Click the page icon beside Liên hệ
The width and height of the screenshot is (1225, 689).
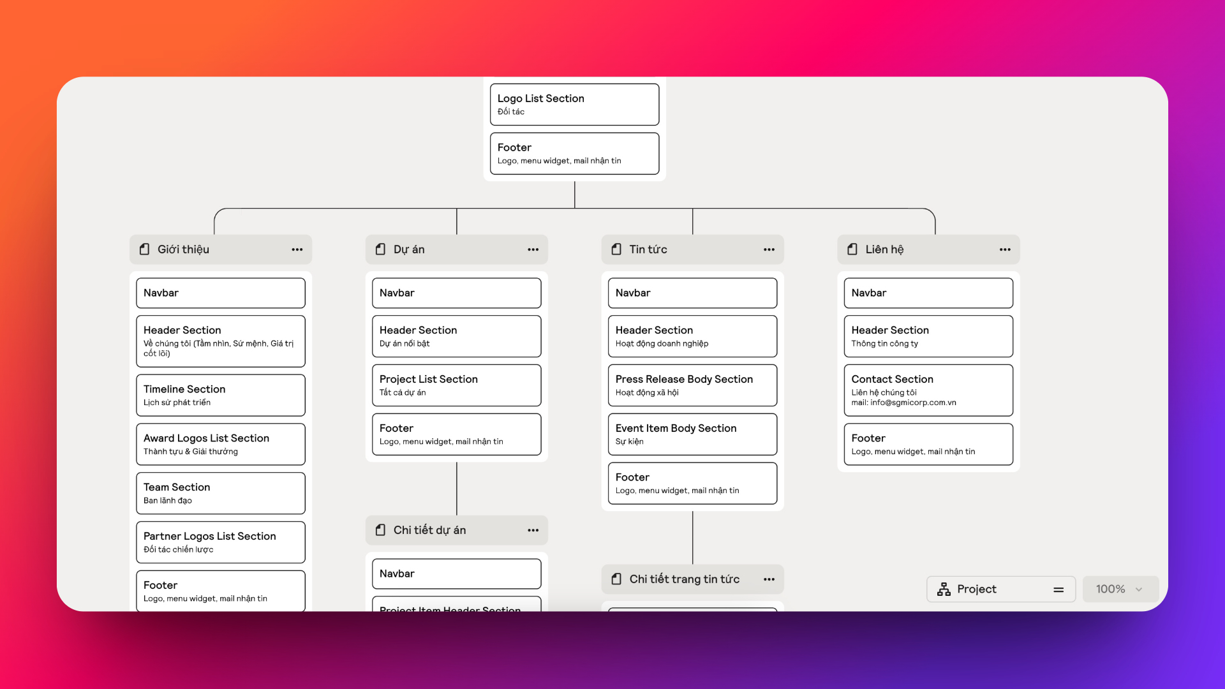[852, 249]
